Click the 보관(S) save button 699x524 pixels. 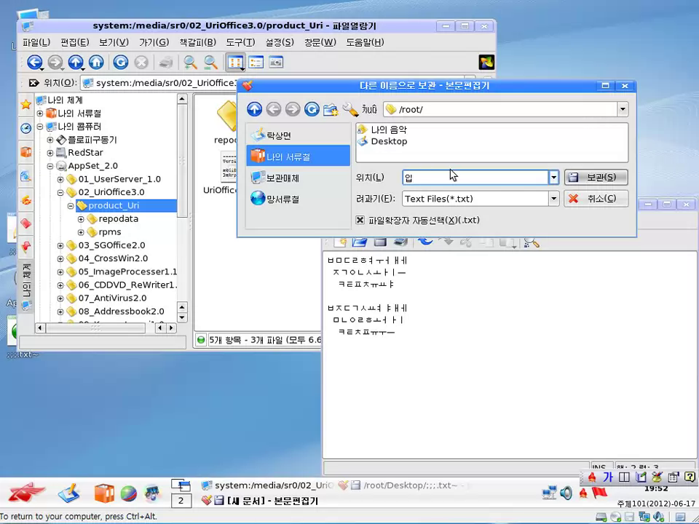[596, 178]
